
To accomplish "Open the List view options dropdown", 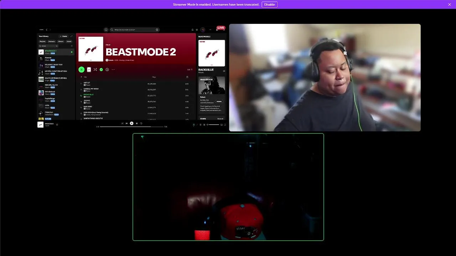I will pos(190,70).
